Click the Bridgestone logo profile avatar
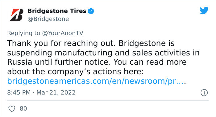Screen dimensions: 216x117 coord(16,15)
